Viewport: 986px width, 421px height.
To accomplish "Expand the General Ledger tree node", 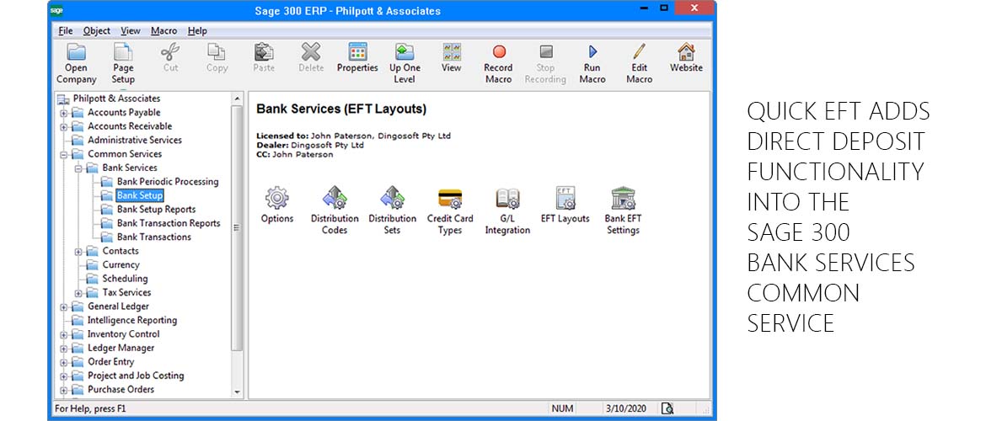I will (x=63, y=307).
